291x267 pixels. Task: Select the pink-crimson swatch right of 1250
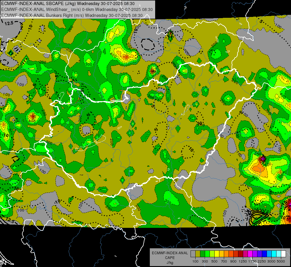245,254
